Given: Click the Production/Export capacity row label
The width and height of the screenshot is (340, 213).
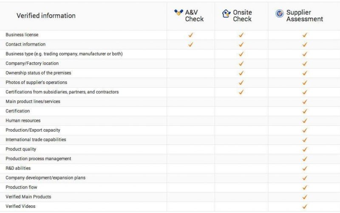Looking at the screenshot, I should tap(30, 130).
